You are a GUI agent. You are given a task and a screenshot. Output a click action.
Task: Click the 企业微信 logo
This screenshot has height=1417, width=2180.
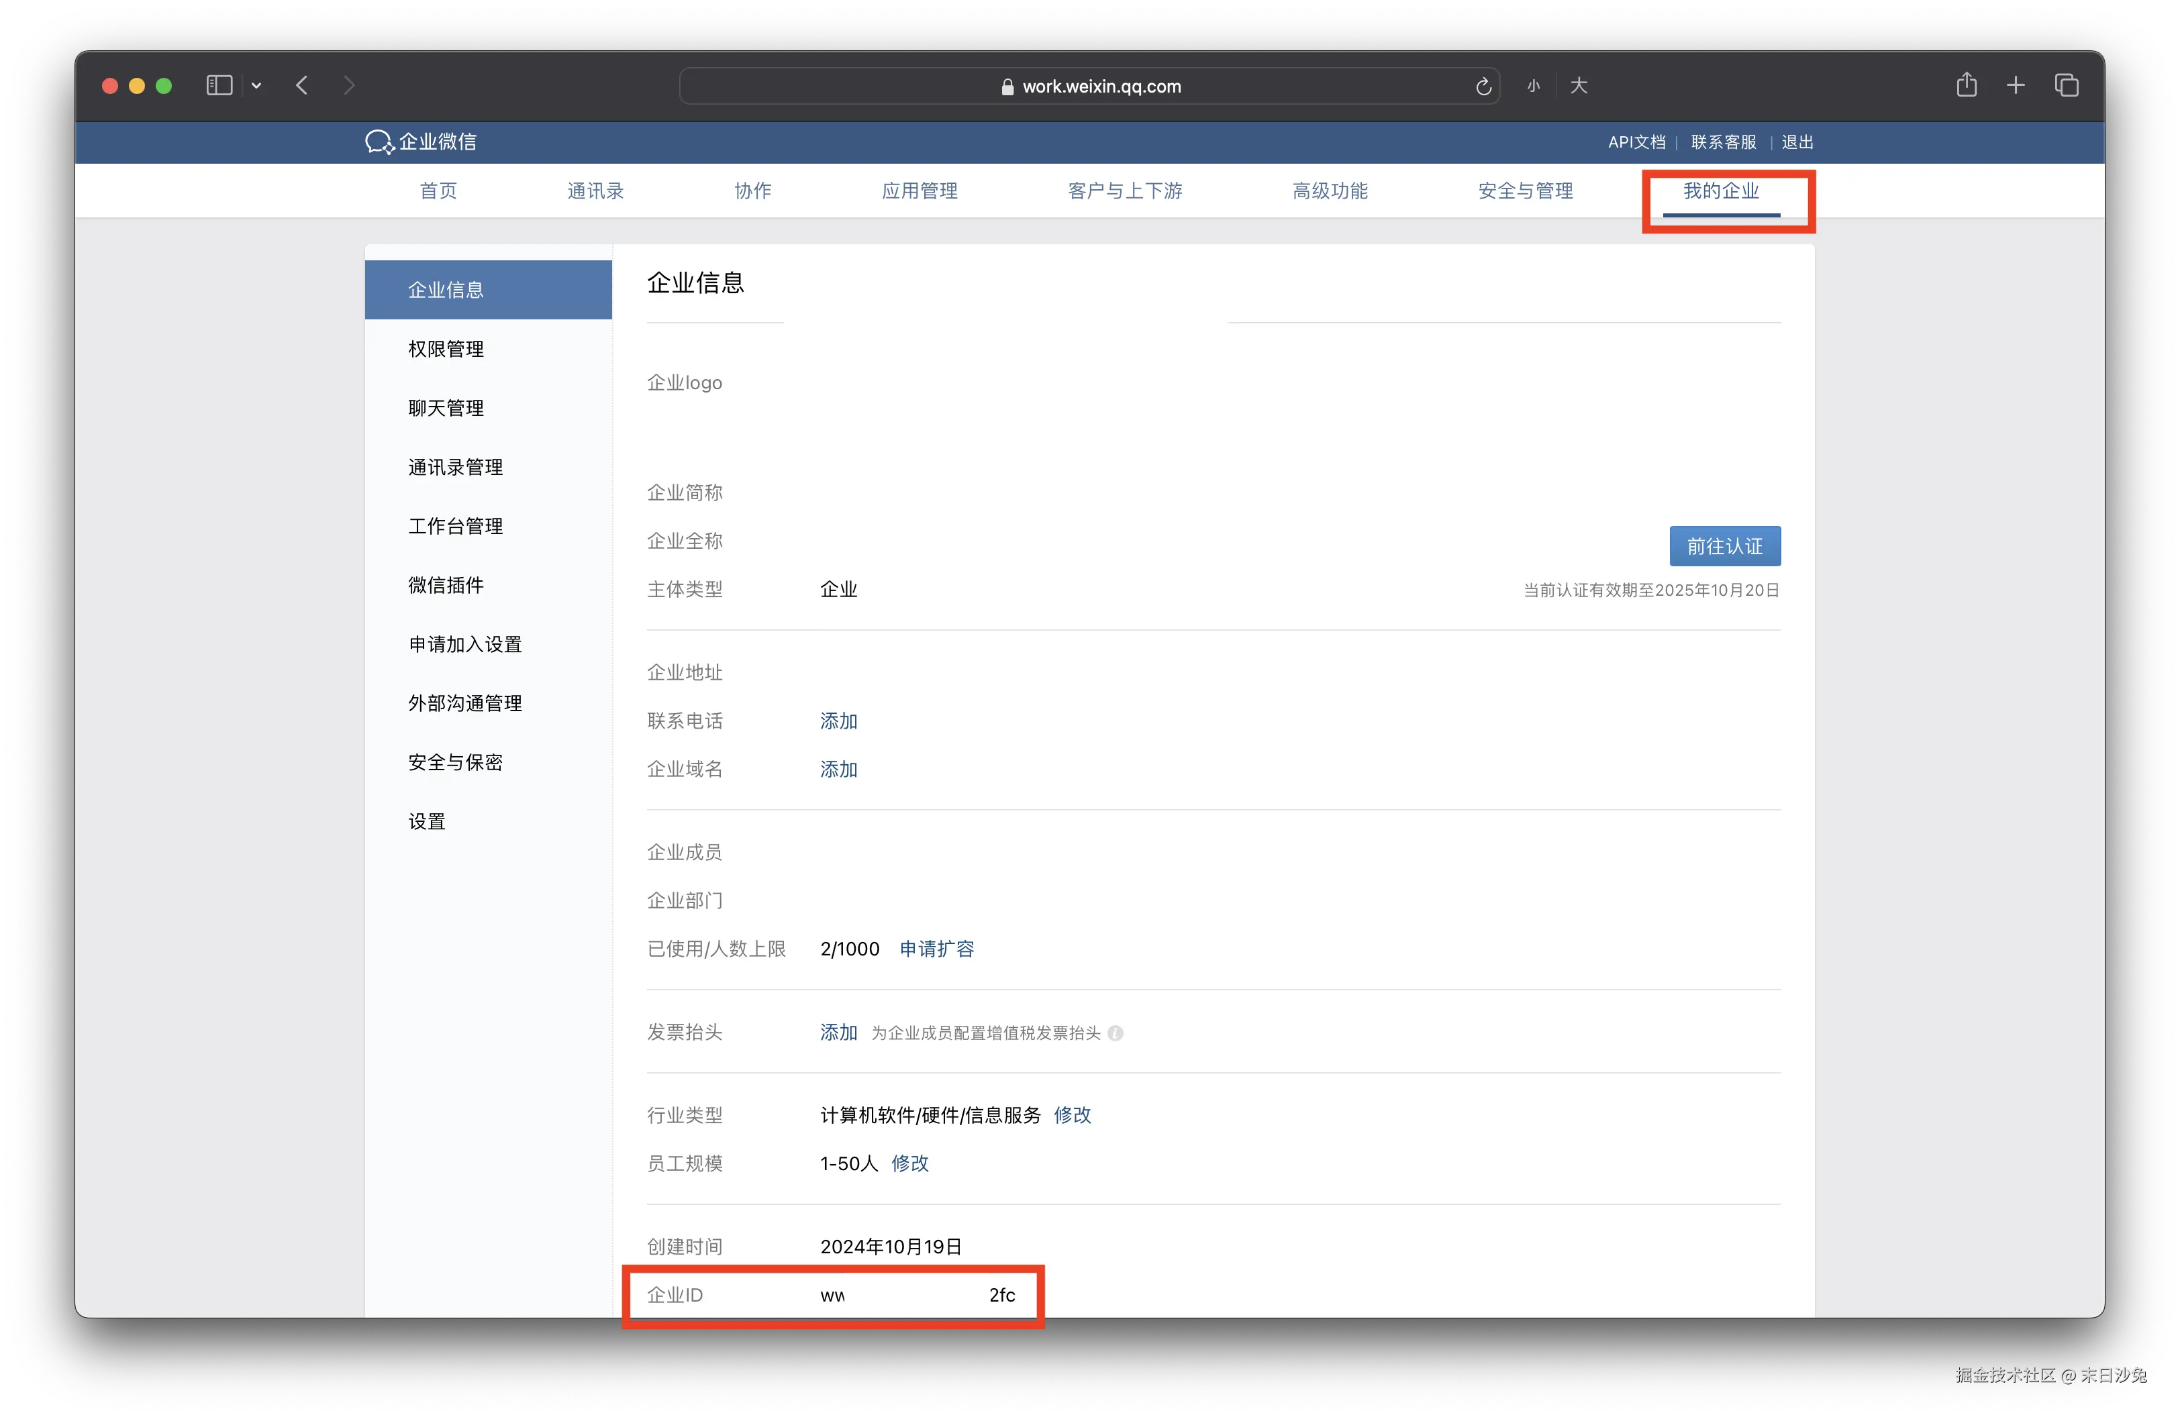click(420, 142)
